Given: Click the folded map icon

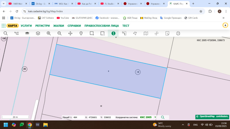Looking at the screenshot, I should (146, 33).
